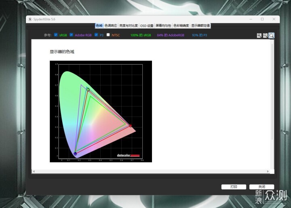The width and height of the screenshot is (291, 208).
Task: Click the zoom in magnifier icon
Action: click(x=259, y=36)
